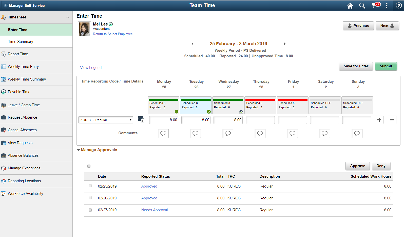This screenshot has height=237, width=404.
Task: Open Request Absence menu item
Action: (x=36, y=117)
